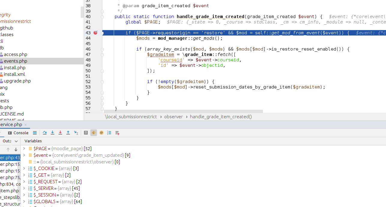This screenshot has height=207, width=386.
Task: Open LICENSE.md in the project tree
Action: (x=12, y=114)
